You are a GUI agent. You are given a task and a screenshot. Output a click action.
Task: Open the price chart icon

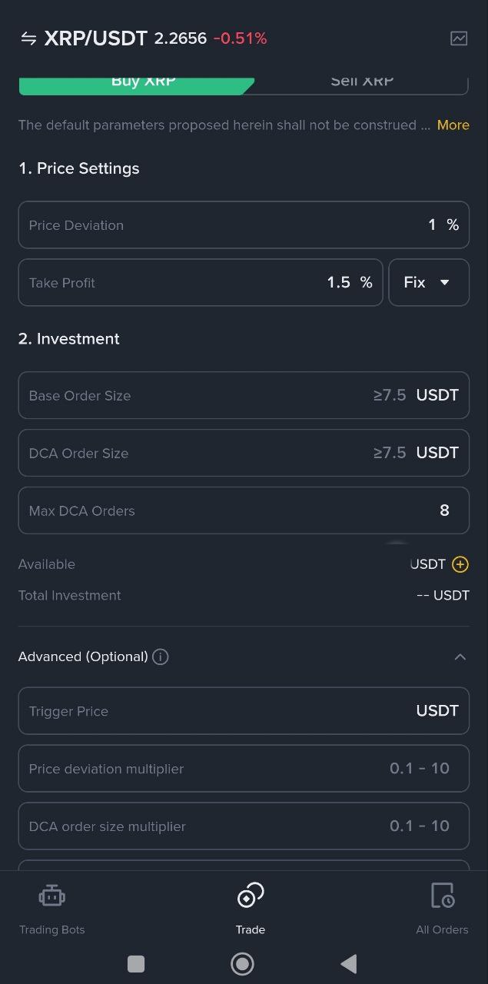(459, 38)
